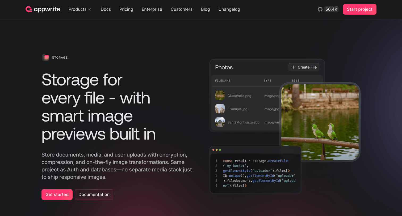The image size is (402, 216).
Task: Click the Photos panel title
Action: click(224, 67)
